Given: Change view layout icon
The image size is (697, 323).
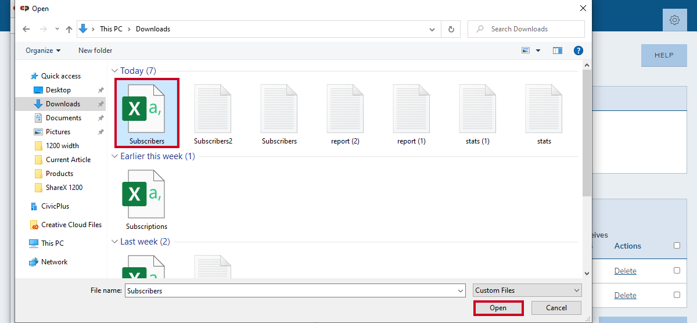Looking at the screenshot, I should [x=526, y=51].
